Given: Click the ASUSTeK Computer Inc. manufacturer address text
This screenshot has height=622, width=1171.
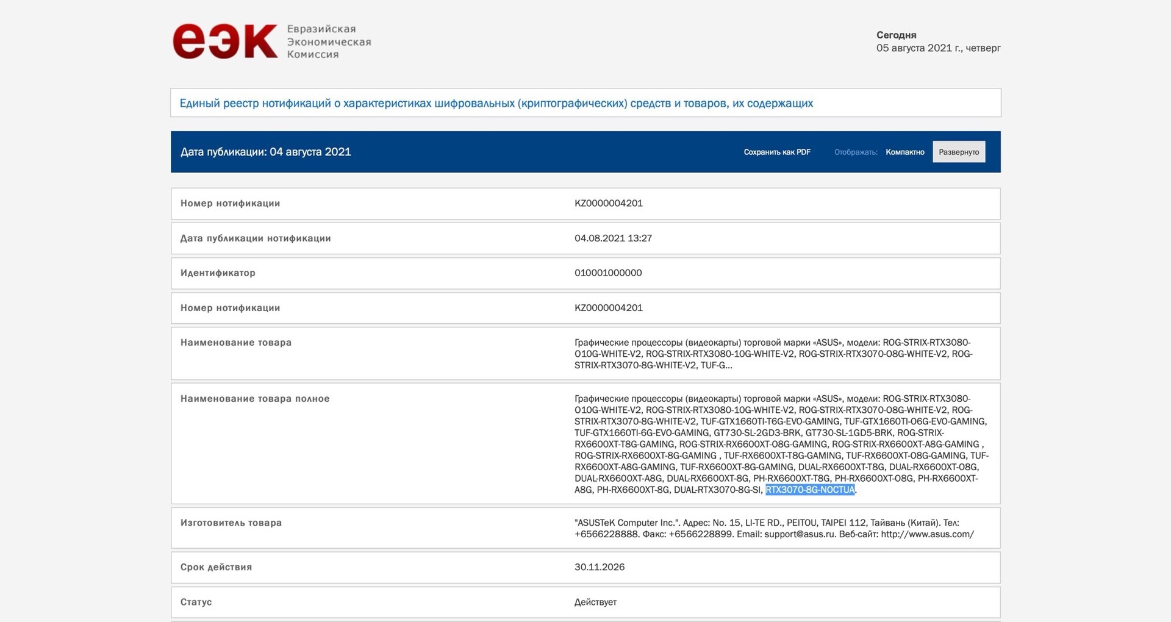Looking at the screenshot, I should click(x=774, y=528).
